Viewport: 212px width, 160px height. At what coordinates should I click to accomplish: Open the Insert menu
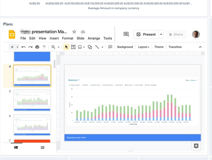click(54, 38)
